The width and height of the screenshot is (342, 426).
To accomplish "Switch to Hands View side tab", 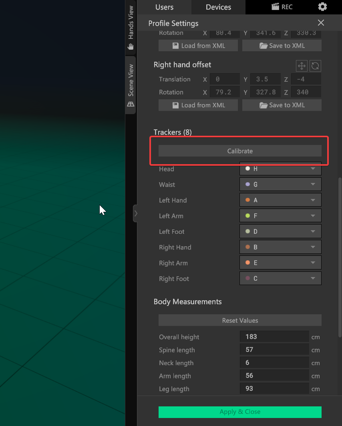I will coord(131,27).
